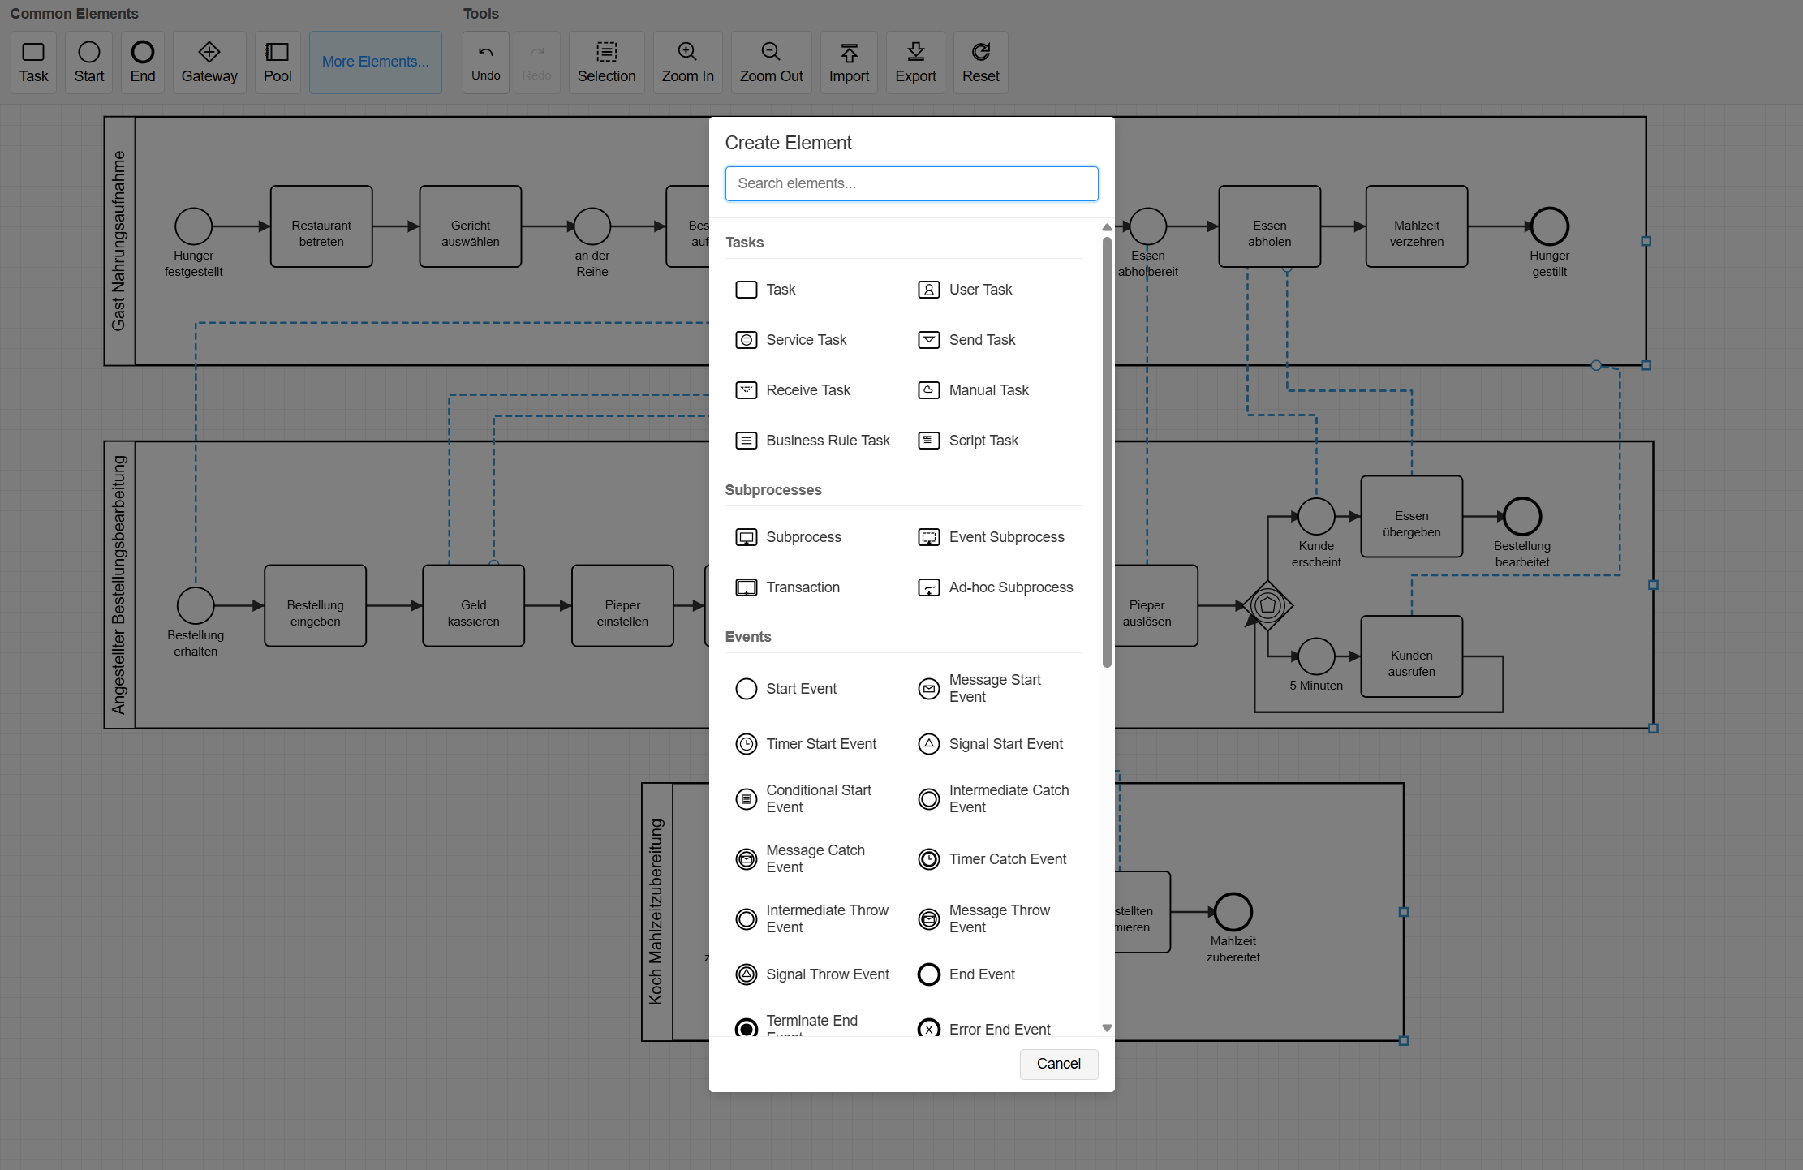Viewport: 1803px width, 1170px height.
Task: Select the 'Pieper einstellen' task
Action: point(623,606)
